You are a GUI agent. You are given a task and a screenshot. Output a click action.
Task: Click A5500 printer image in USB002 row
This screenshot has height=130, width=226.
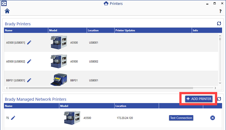(x=59, y=61)
